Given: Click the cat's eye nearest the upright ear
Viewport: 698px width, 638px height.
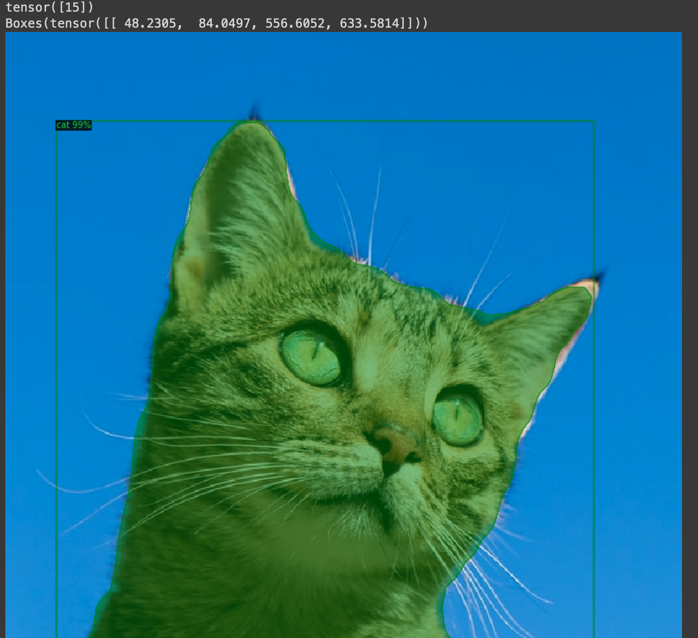Looking at the screenshot, I should [x=311, y=357].
